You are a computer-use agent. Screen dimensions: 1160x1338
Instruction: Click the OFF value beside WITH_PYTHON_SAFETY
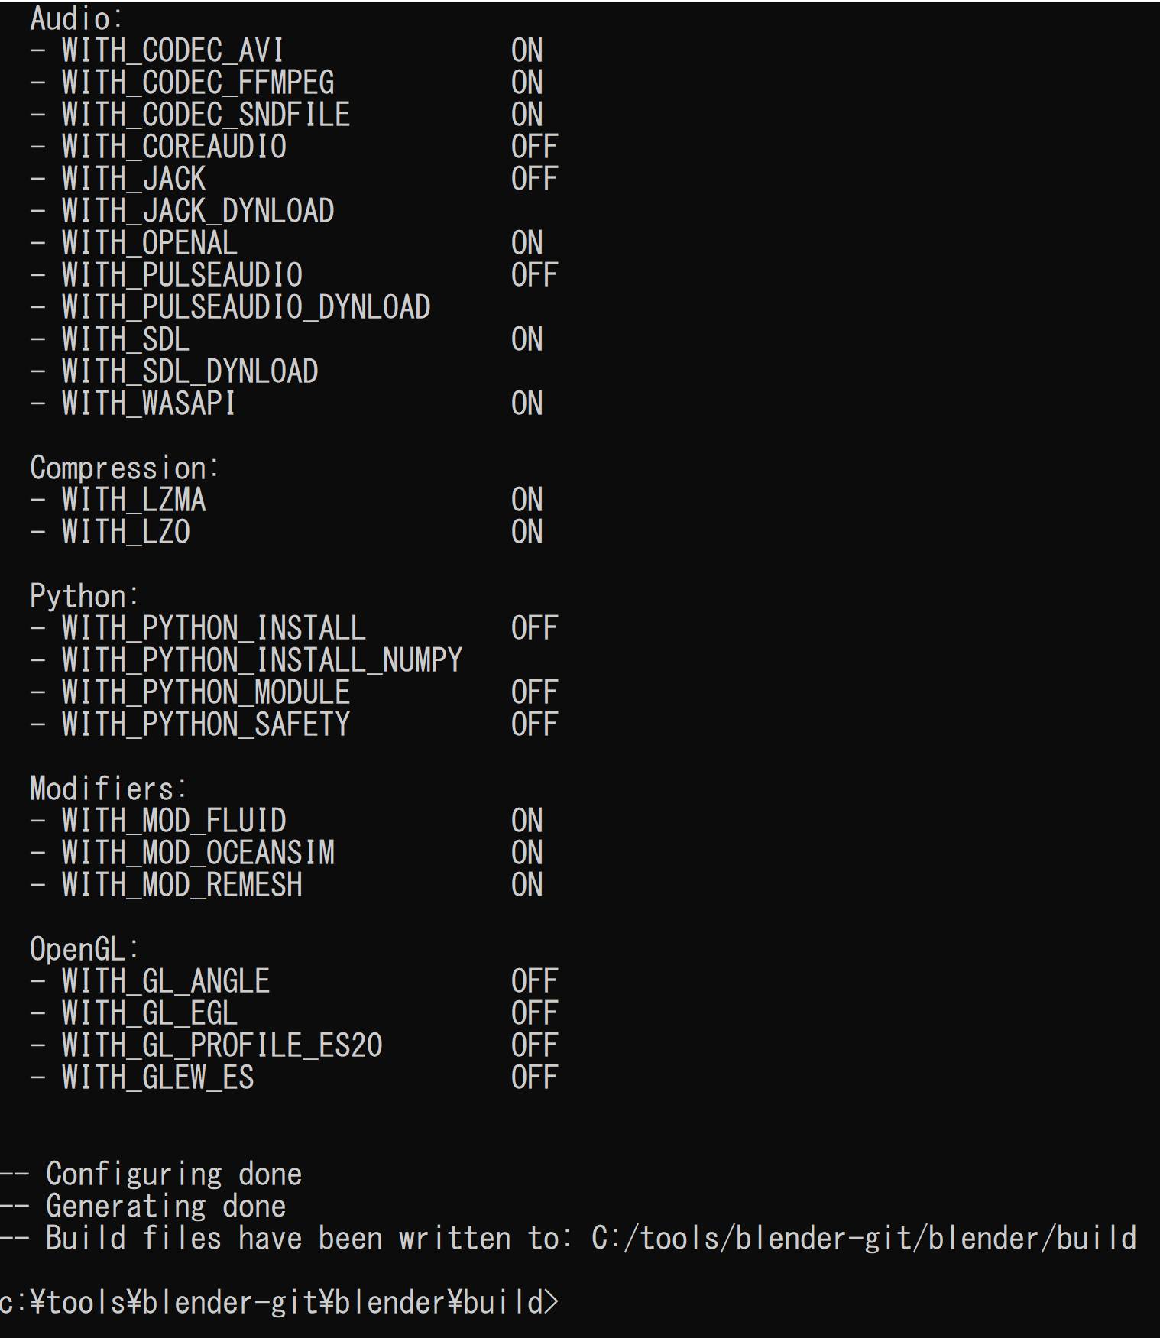point(534,724)
